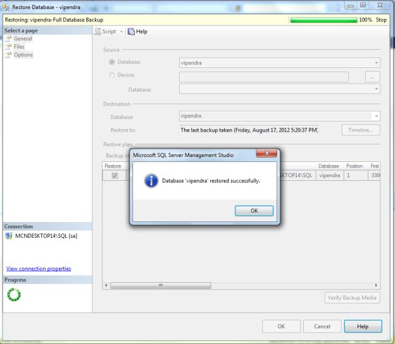
Task: Click the Help icon in the toolbar
Action: point(131,32)
